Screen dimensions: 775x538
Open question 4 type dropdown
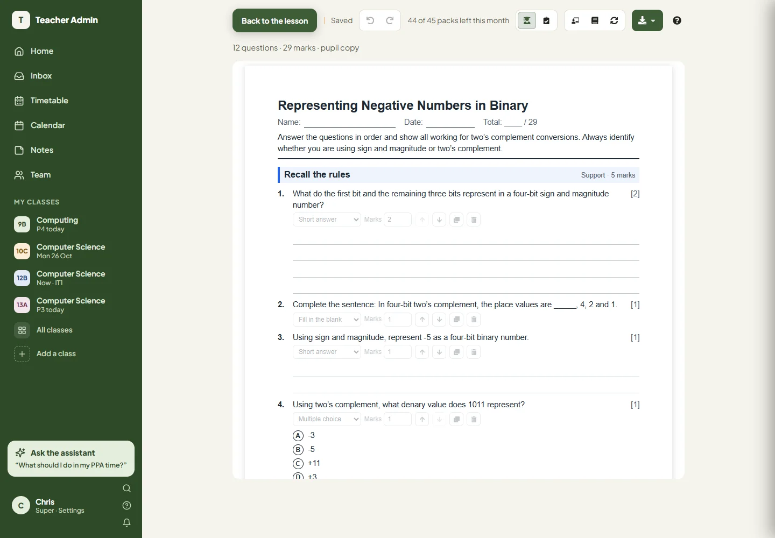pyautogui.click(x=327, y=419)
